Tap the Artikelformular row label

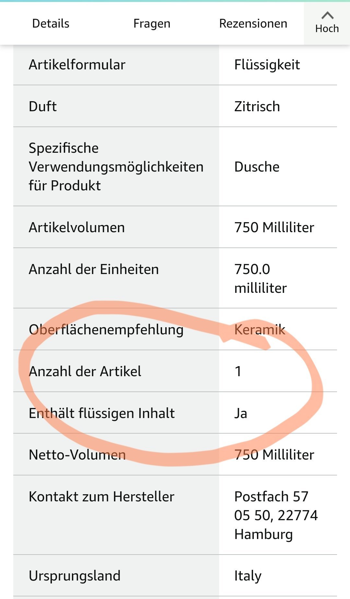77,65
